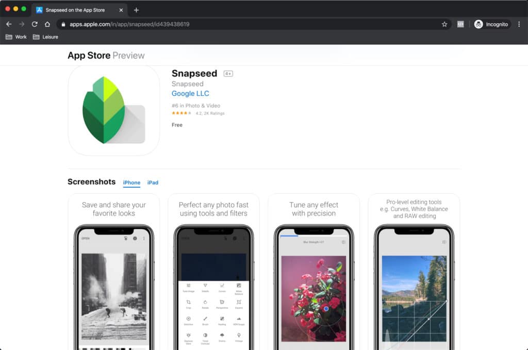The height and width of the screenshot is (350, 528).
Task: Click the Incognito profile indicator
Action: click(x=491, y=24)
